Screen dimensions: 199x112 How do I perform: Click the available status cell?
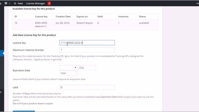[x=144, y=23]
